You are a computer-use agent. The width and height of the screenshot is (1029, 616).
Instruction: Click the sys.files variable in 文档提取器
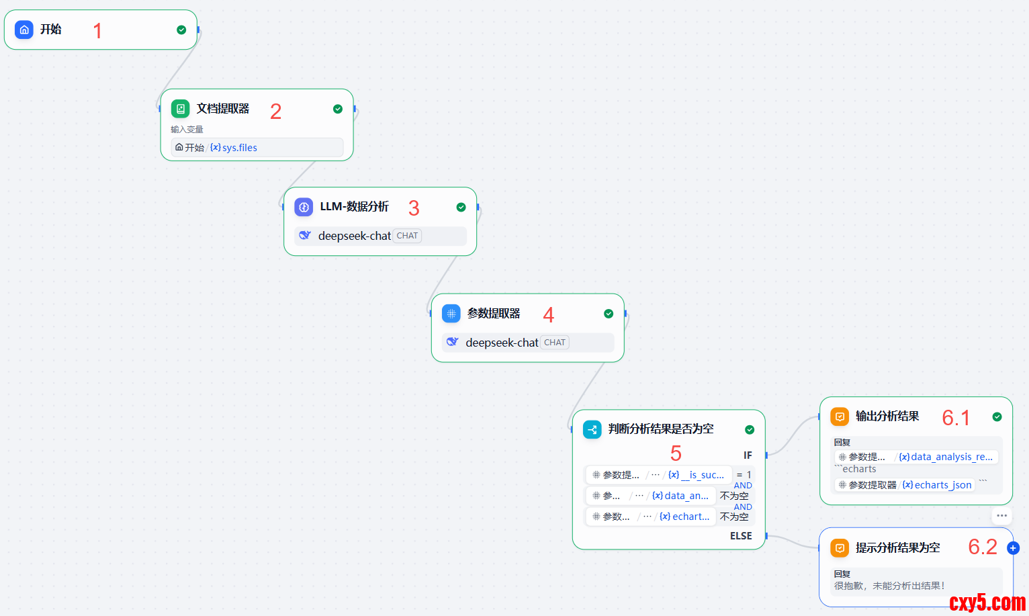click(x=234, y=148)
